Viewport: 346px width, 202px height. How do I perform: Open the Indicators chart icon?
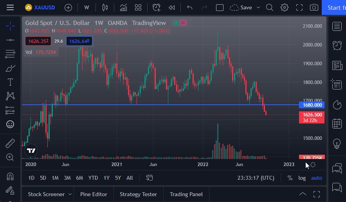click(123, 7)
